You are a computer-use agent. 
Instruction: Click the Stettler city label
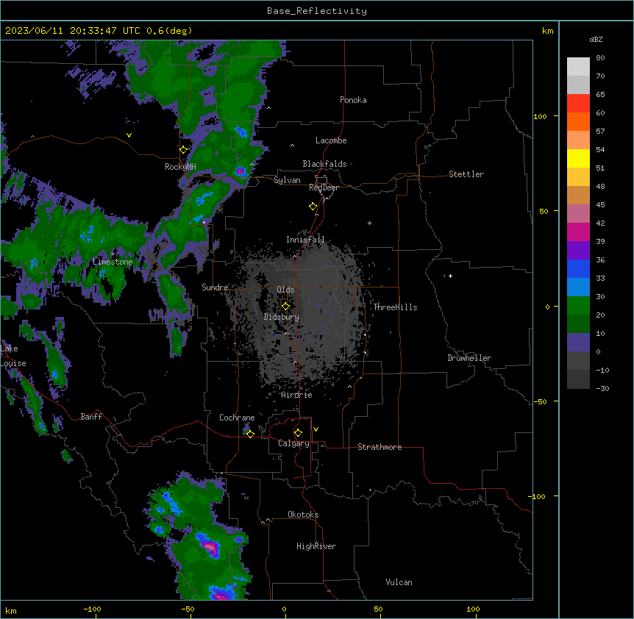coord(466,174)
